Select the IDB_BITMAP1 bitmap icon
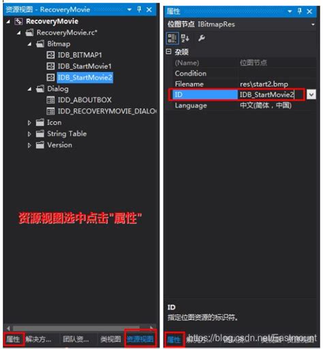The height and width of the screenshot is (349, 323). 50,55
